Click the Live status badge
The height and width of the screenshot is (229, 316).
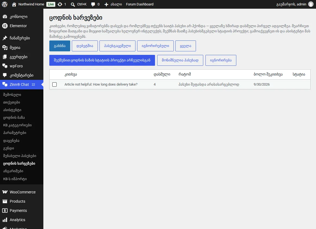[51, 4]
